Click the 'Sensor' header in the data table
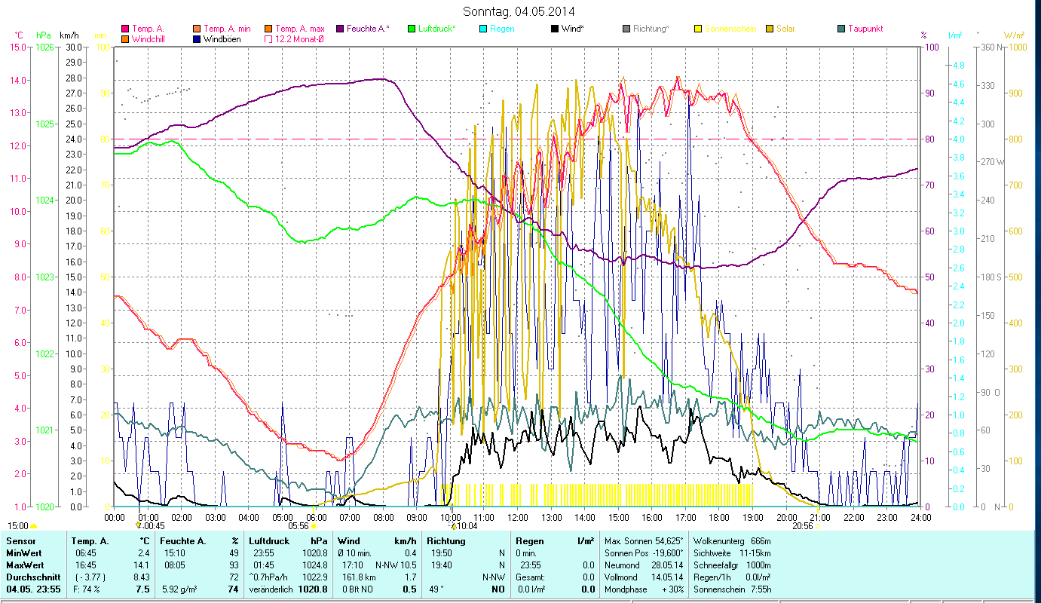Viewport: 1041px width, 603px height. pyautogui.click(x=20, y=541)
